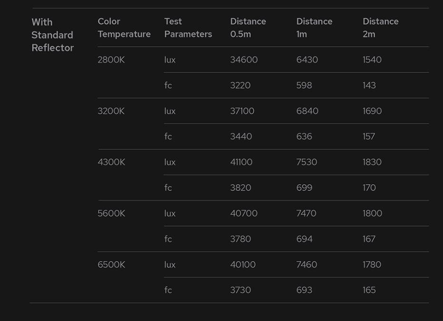Viewport: 443px width, 321px height.
Task: Click the Distance 1m column header
Action: point(314,28)
